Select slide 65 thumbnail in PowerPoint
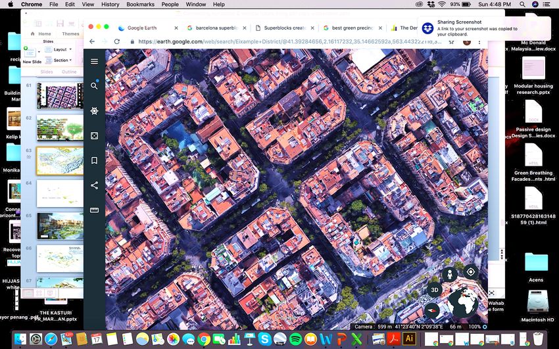Image resolution: width=559 pixels, height=349 pixels. pos(61,226)
